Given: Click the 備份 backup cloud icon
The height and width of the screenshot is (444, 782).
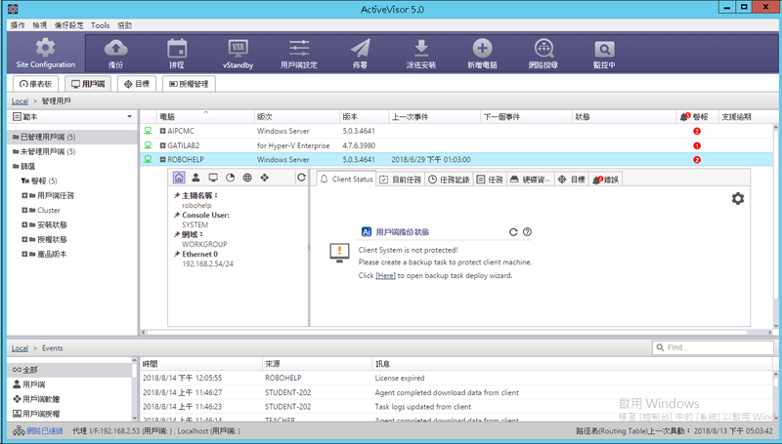Looking at the screenshot, I should tap(115, 53).
